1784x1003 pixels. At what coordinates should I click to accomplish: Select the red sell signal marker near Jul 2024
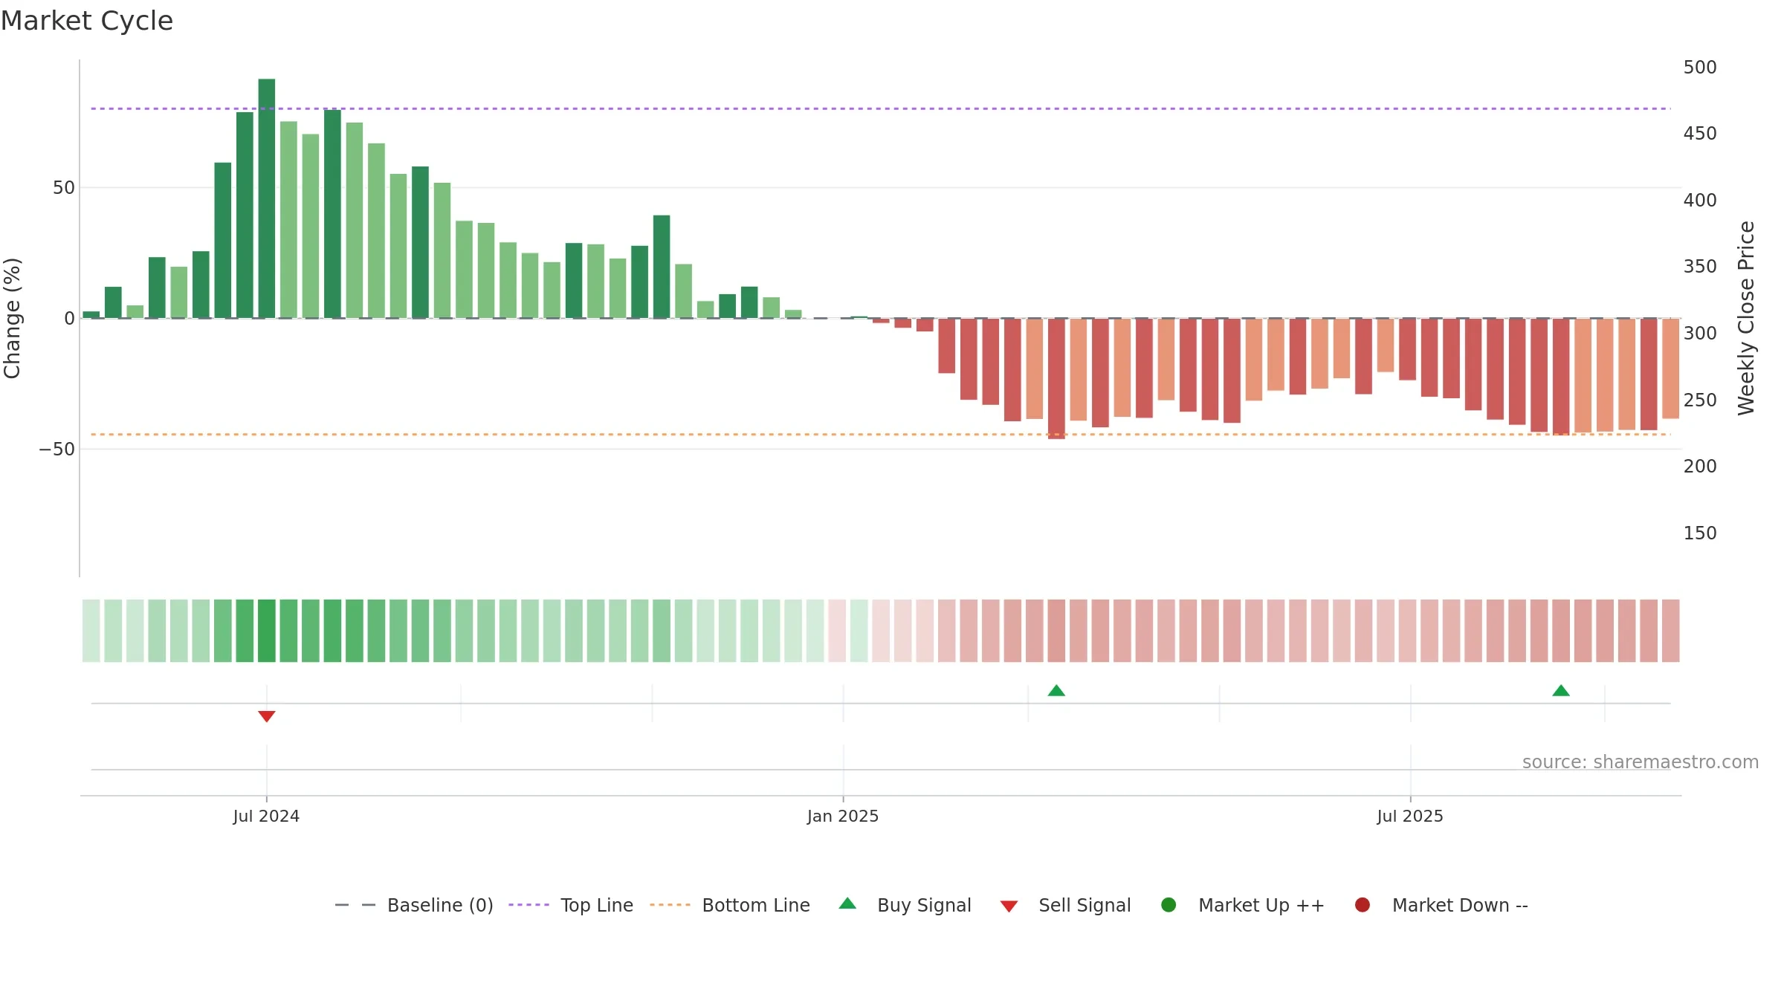click(267, 716)
